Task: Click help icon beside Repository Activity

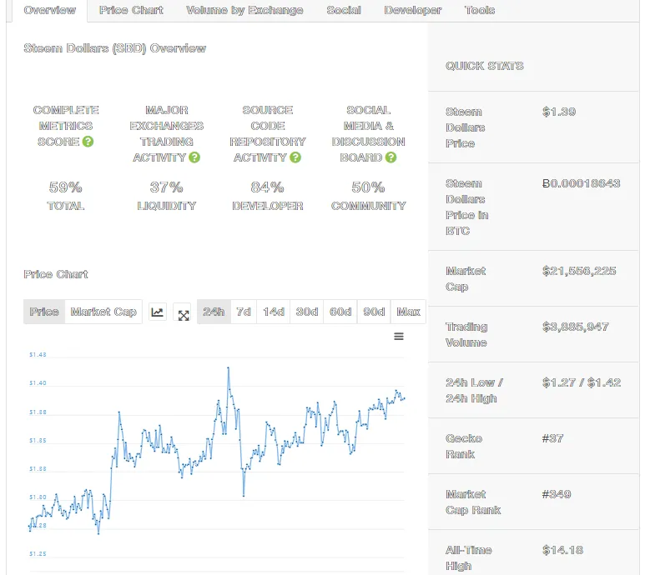Action: [295, 157]
